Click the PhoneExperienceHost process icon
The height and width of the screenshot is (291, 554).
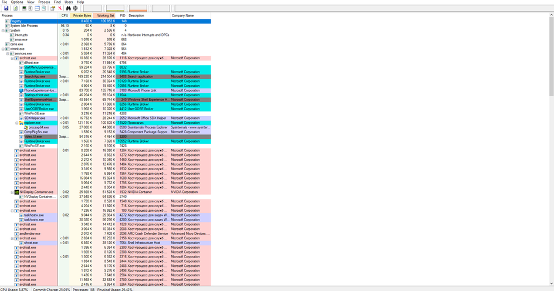click(21, 90)
